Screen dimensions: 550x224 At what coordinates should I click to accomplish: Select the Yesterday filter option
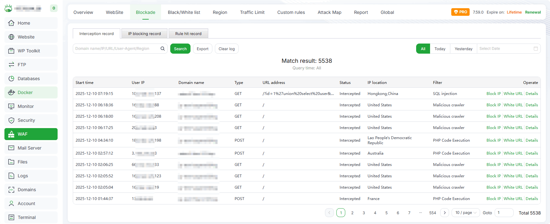[463, 49]
